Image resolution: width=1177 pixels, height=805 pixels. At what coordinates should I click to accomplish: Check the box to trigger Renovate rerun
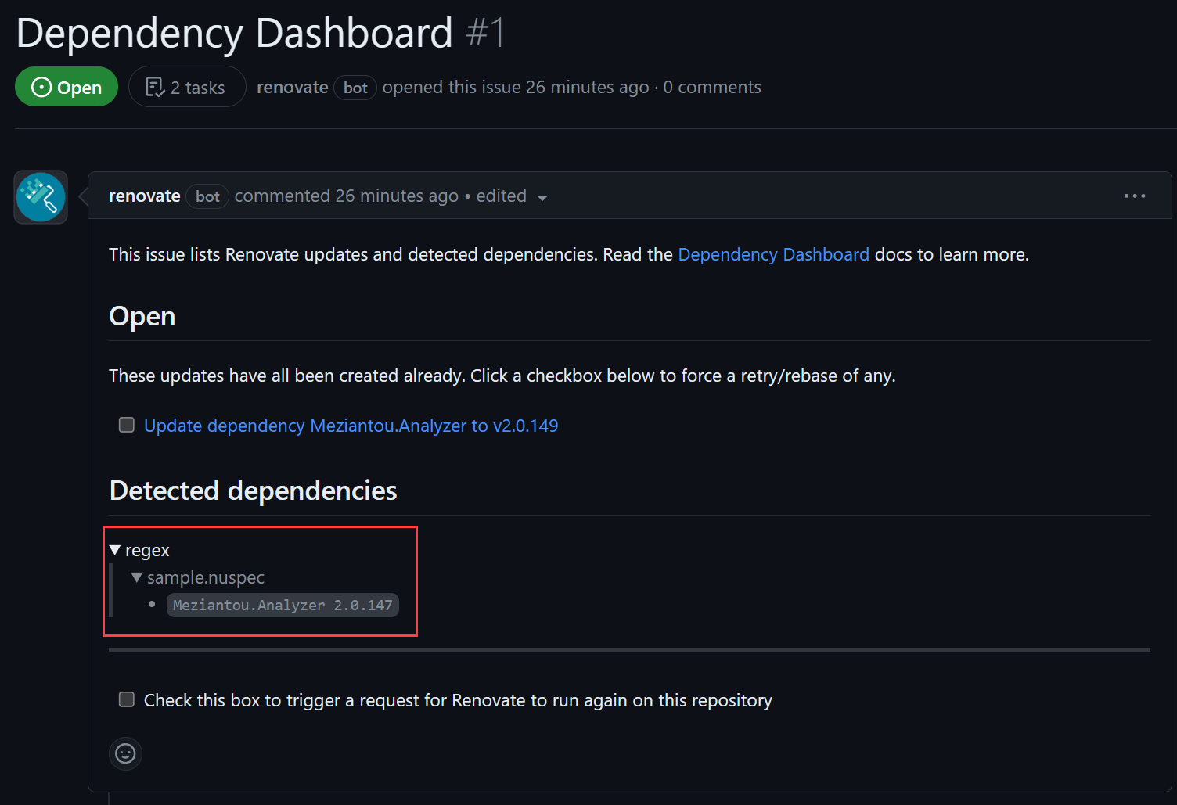pyautogui.click(x=127, y=699)
